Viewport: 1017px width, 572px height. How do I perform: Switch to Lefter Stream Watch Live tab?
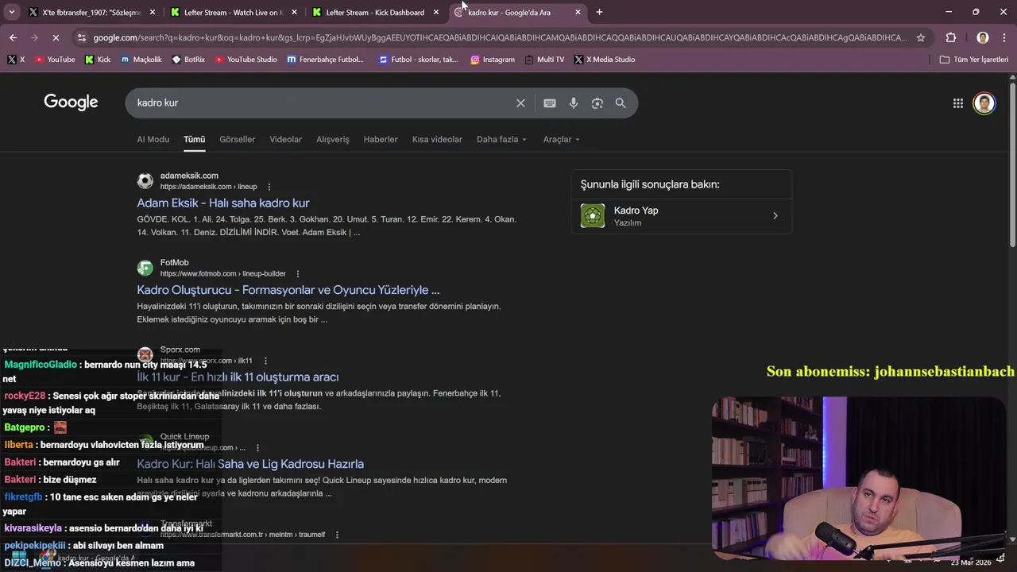tap(234, 12)
